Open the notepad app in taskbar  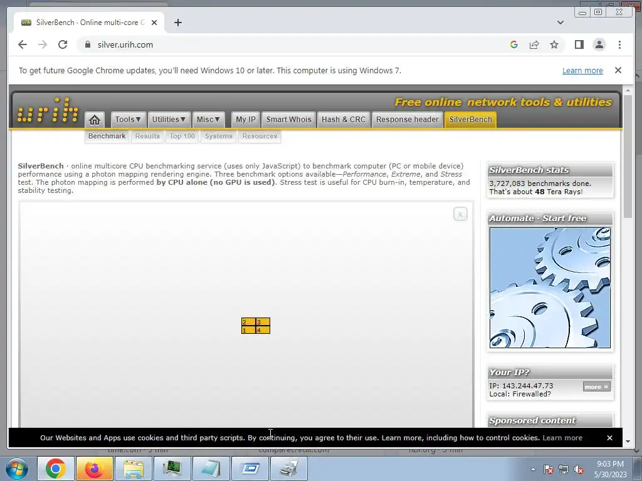(211, 468)
